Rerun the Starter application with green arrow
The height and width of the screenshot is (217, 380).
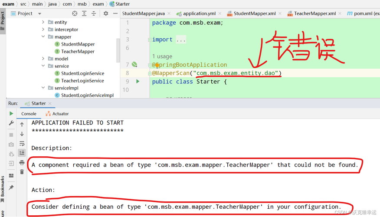coord(11,114)
